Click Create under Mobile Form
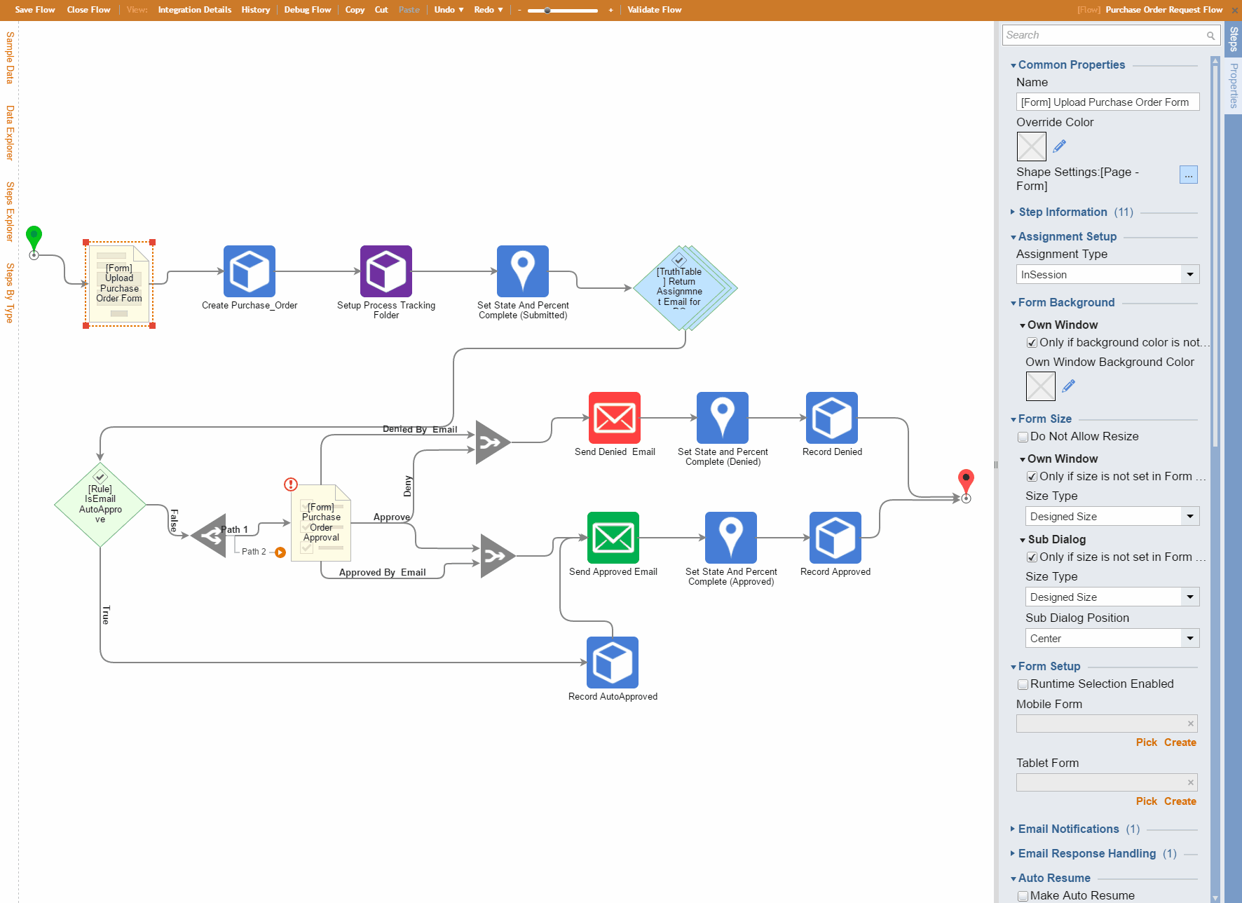This screenshot has width=1242, height=903. tap(1180, 742)
